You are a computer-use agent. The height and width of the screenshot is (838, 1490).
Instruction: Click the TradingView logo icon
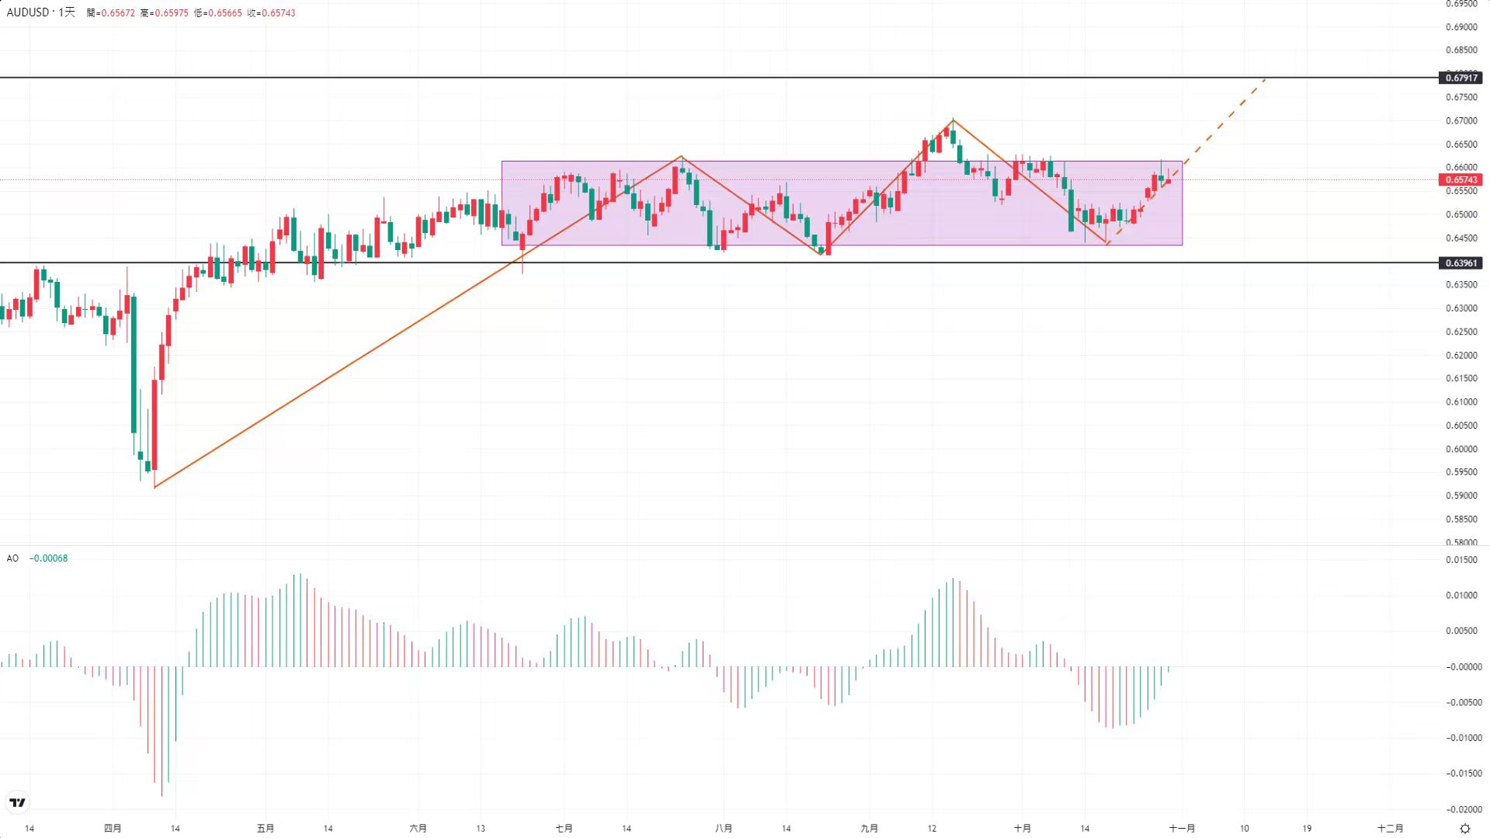click(x=17, y=802)
